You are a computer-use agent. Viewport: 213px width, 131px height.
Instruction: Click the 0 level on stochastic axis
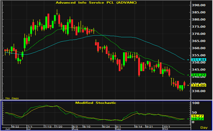tap(193, 122)
